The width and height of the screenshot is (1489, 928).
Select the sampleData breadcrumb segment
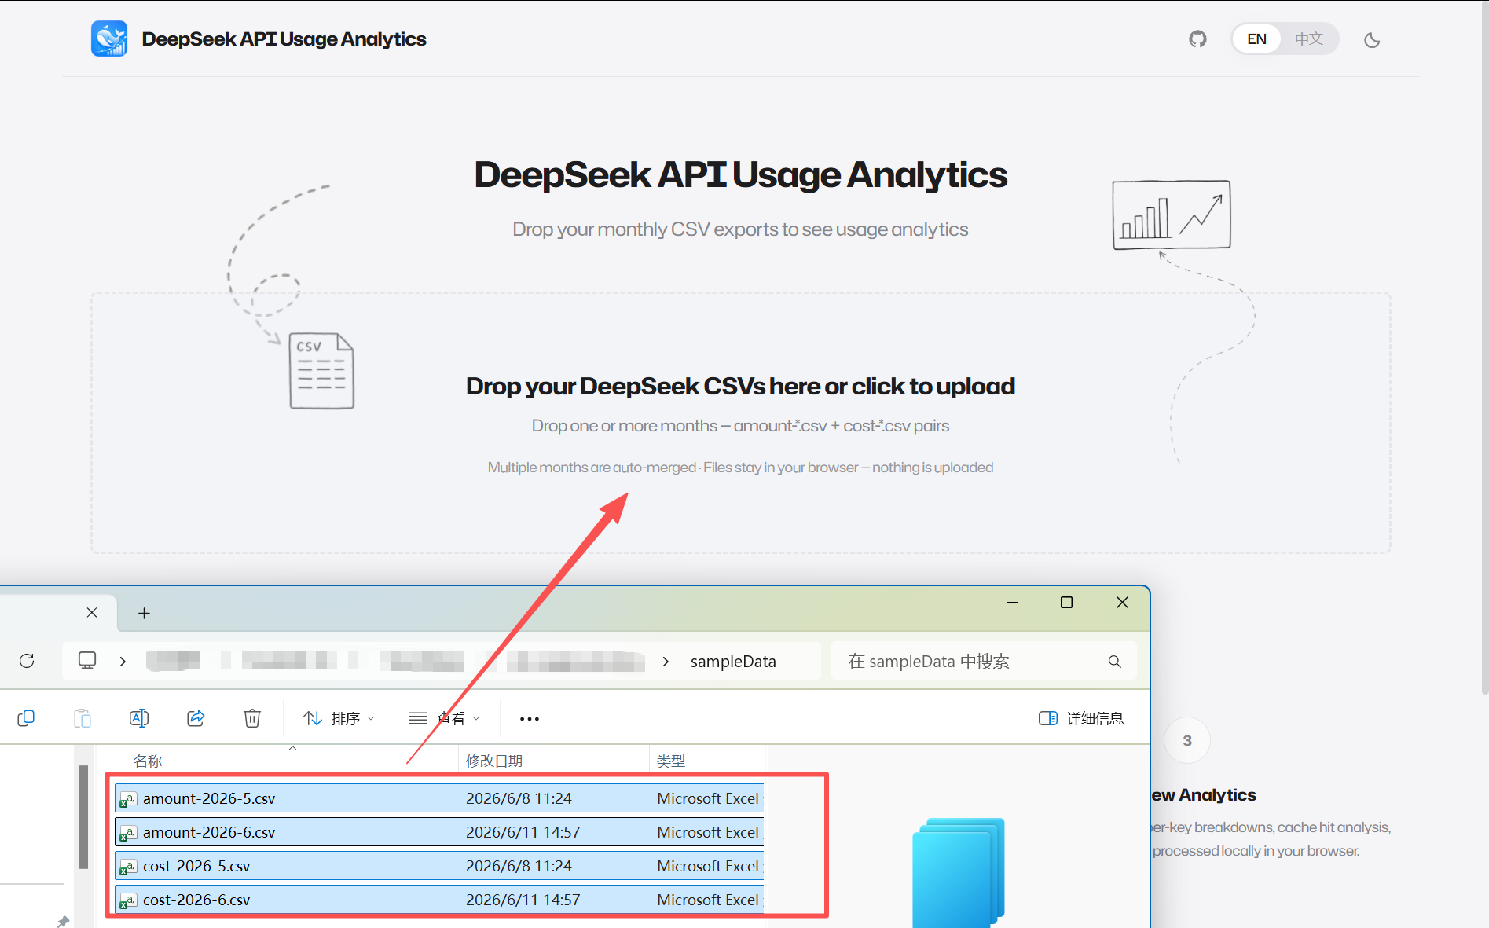tap(733, 661)
